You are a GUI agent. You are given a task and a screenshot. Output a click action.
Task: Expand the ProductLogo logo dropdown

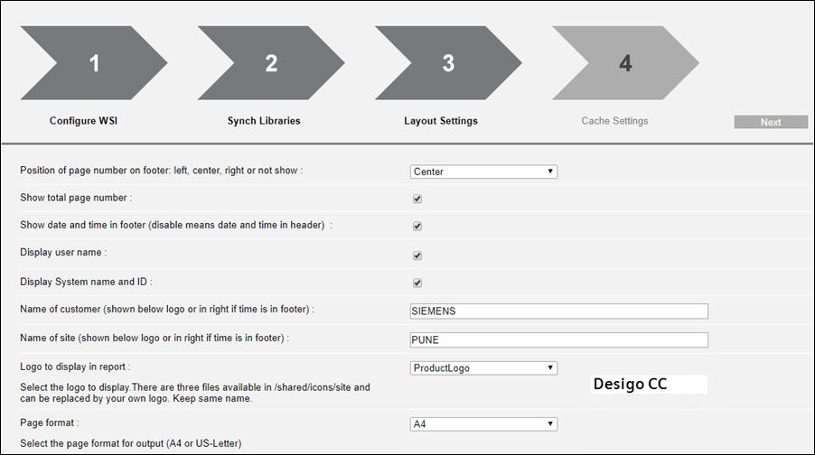pos(483,368)
